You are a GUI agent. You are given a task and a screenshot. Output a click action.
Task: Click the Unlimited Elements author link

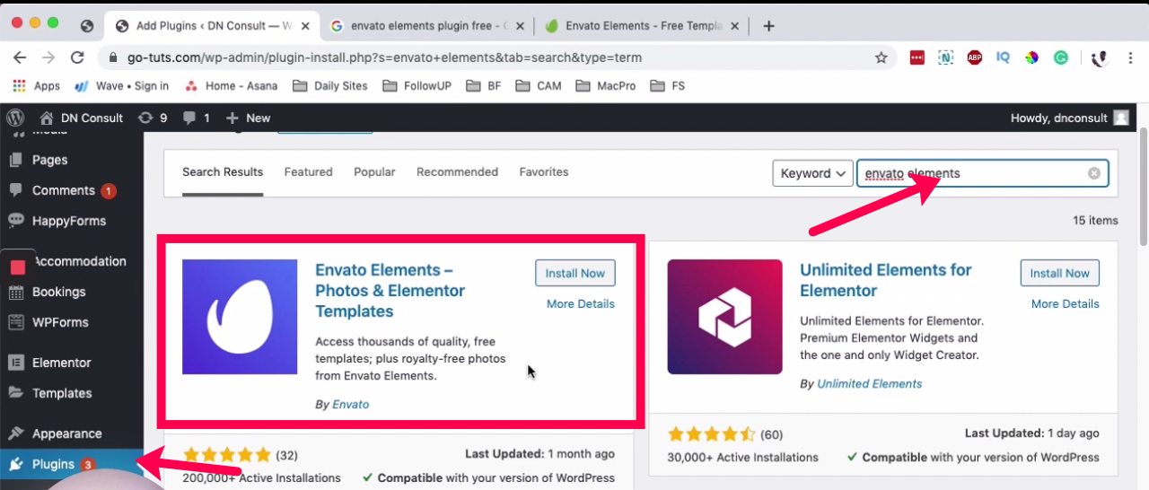(869, 383)
